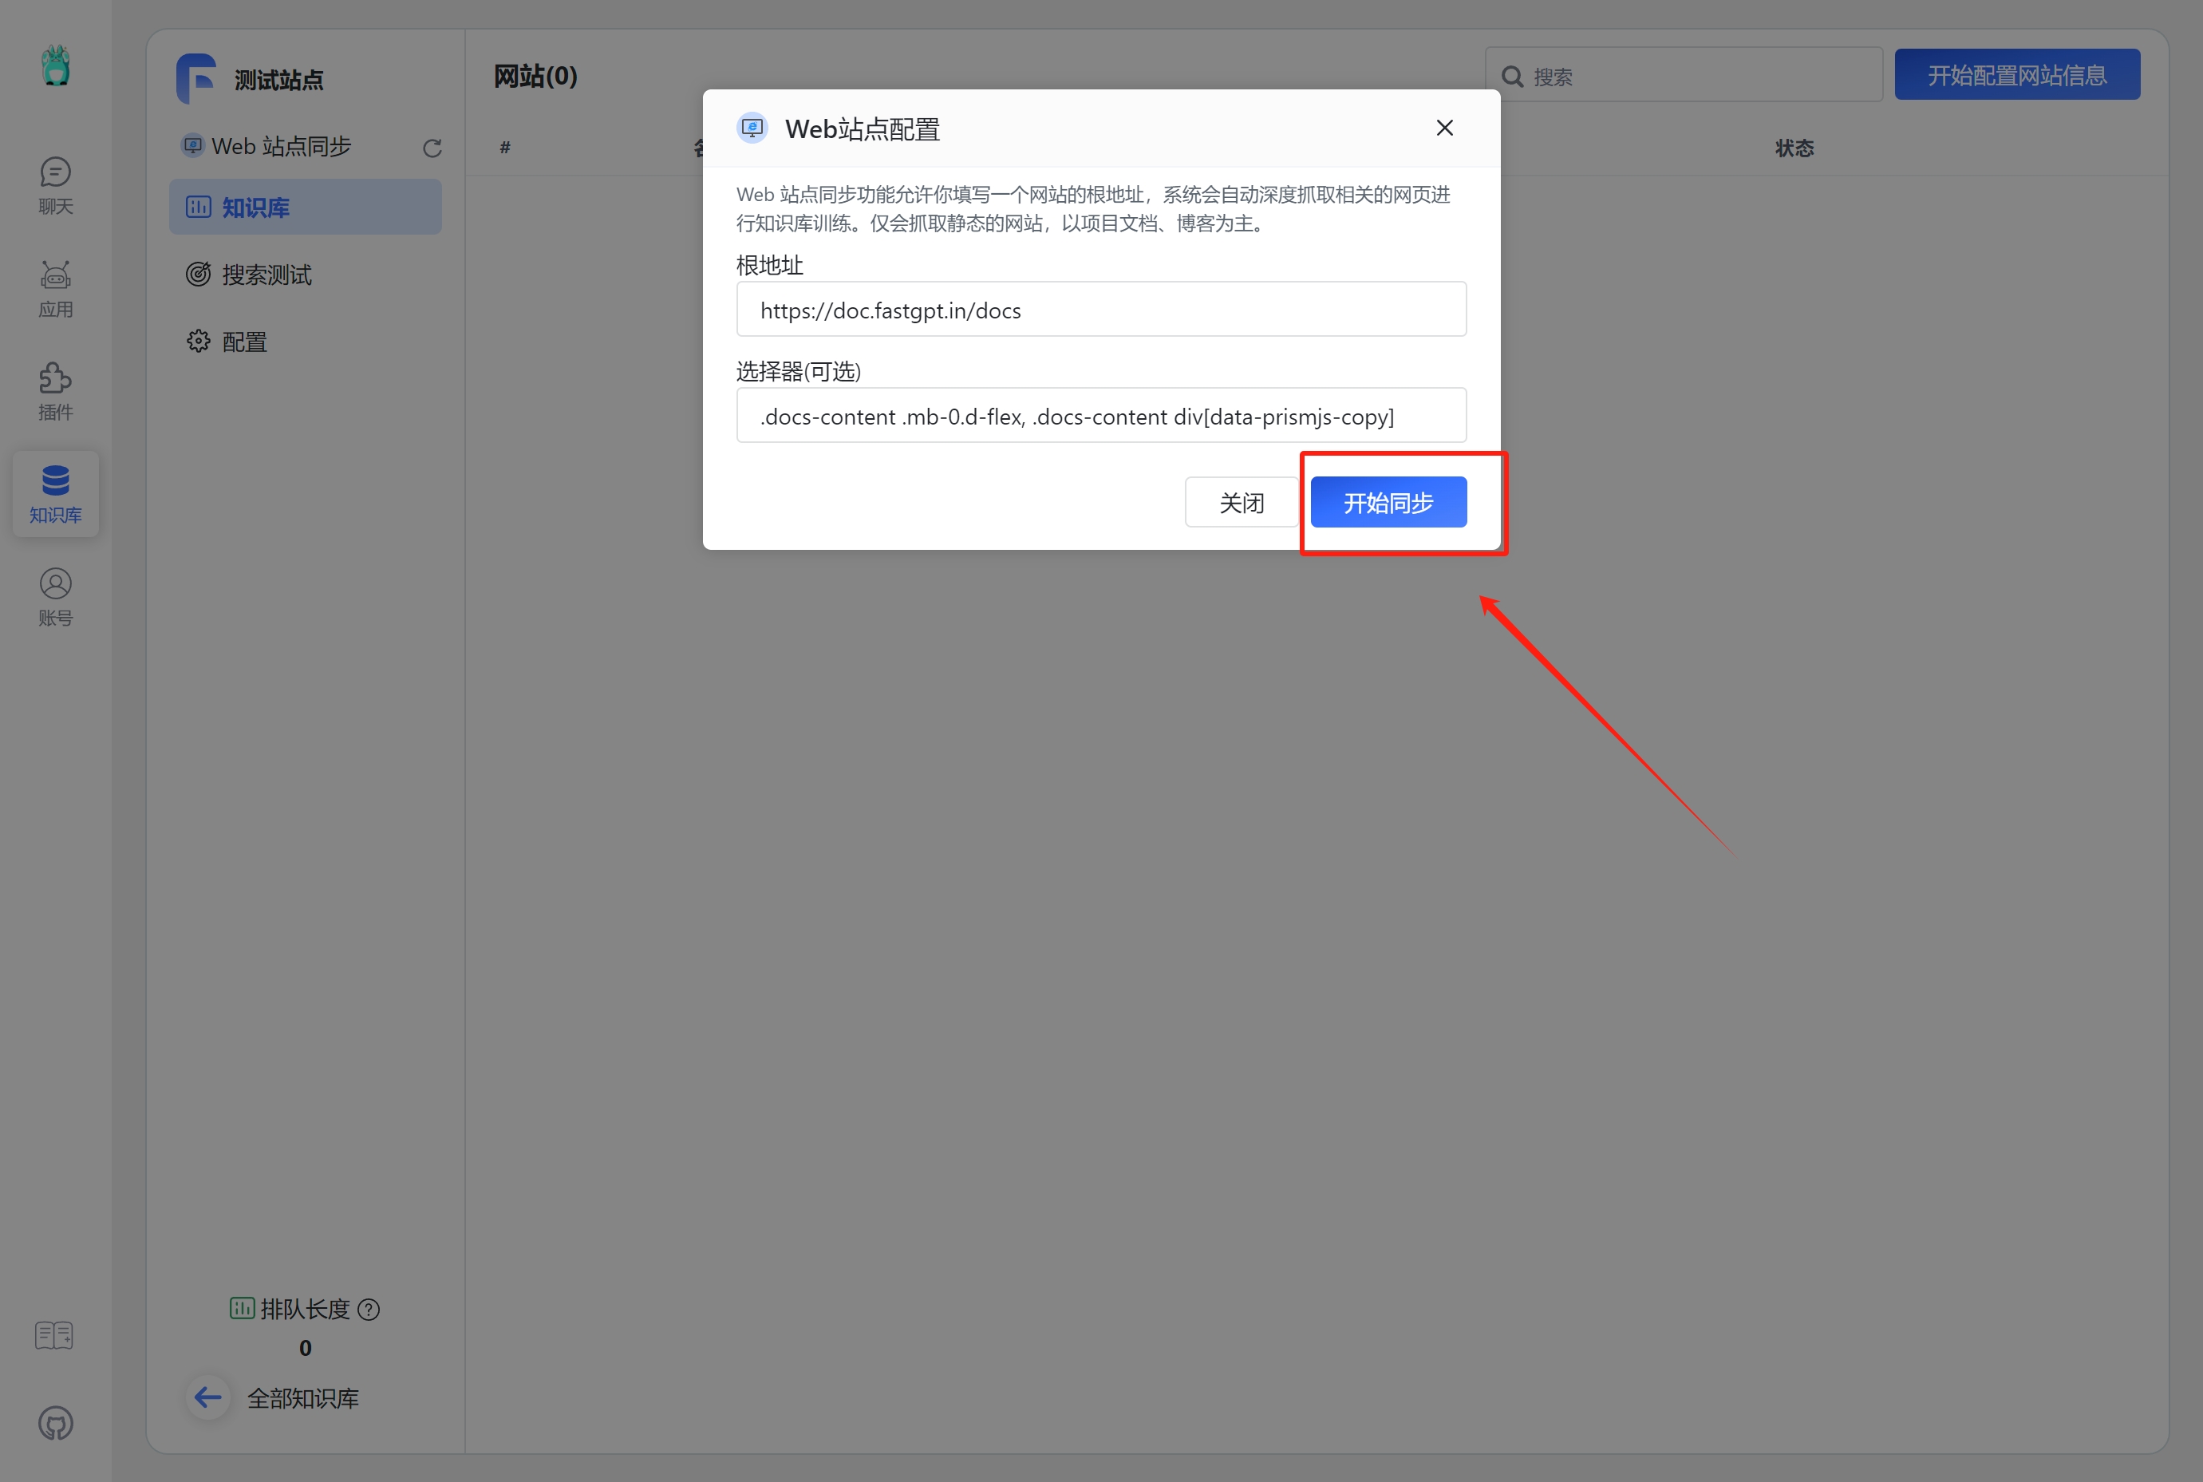
Task: Click the 排队长度 help question icon
Action: [369, 1309]
